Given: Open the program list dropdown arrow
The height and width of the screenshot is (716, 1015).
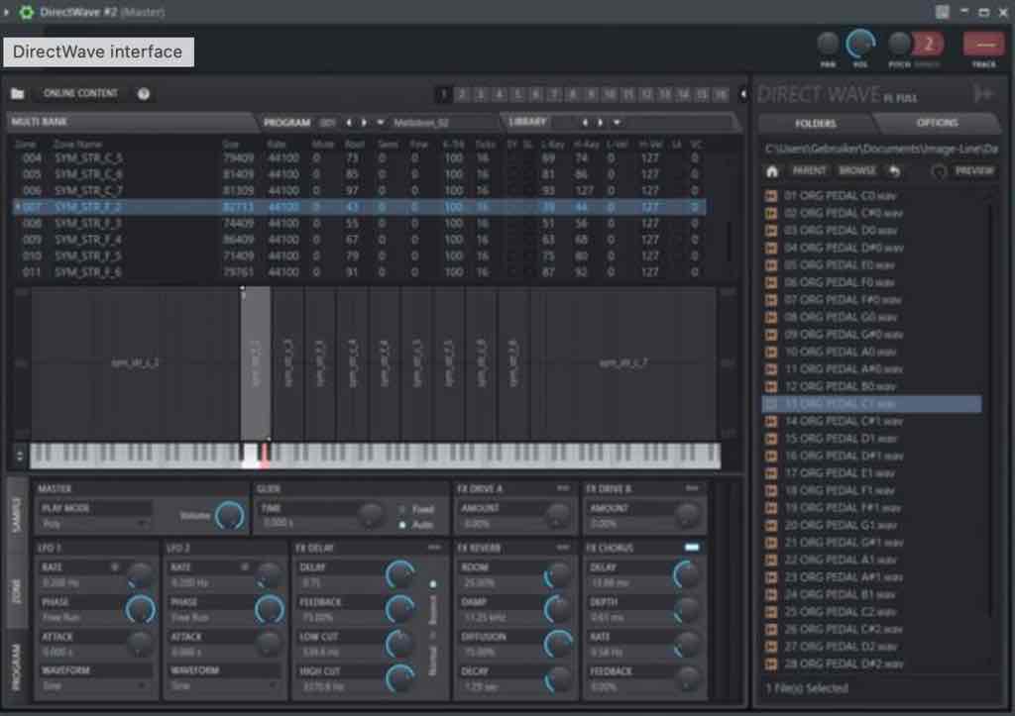Looking at the screenshot, I should click(x=381, y=122).
